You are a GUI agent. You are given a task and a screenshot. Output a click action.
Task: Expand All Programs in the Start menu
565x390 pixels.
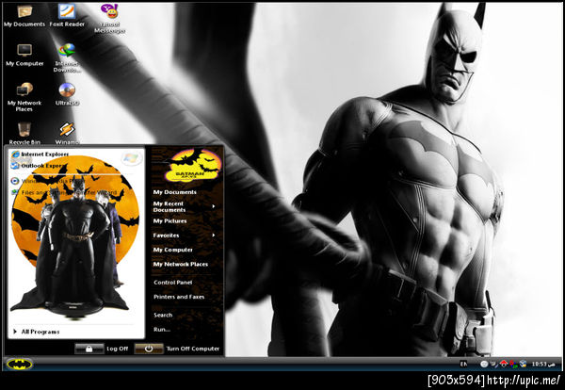pyautogui.click(x=36, y=332)
